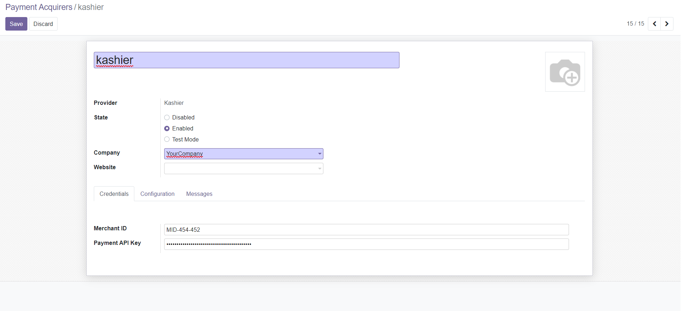
Task: Click the State label
Action: tap(101, 117)
